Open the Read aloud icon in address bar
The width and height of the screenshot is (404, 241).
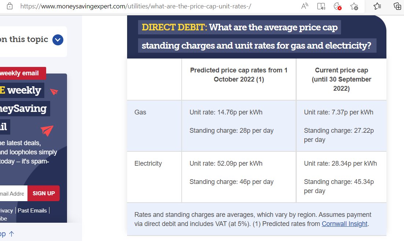[x=304, y=6]
